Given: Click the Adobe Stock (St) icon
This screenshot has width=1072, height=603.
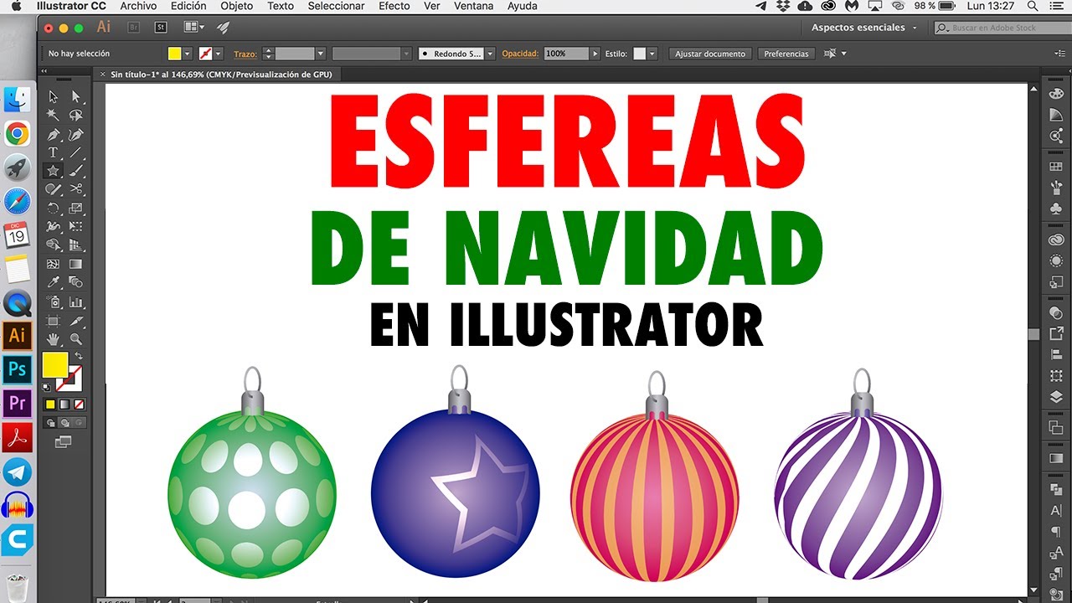Looking at the screenshot, I should coord(162,27).
